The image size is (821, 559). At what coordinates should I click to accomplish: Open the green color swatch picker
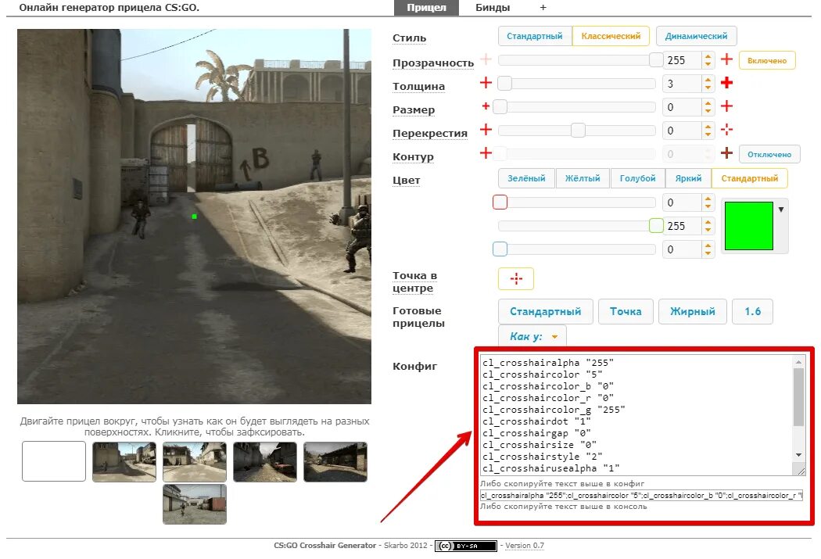click(x=749, y=226)
